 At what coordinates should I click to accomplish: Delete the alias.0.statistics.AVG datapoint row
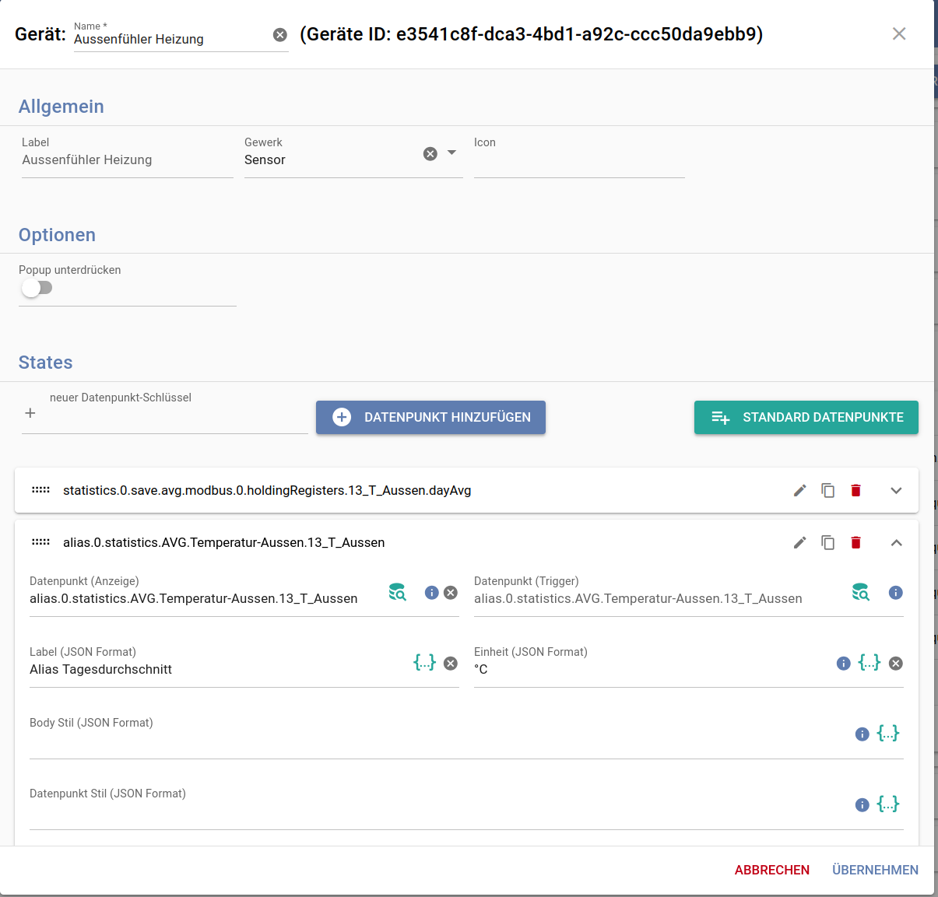point(855,542)
